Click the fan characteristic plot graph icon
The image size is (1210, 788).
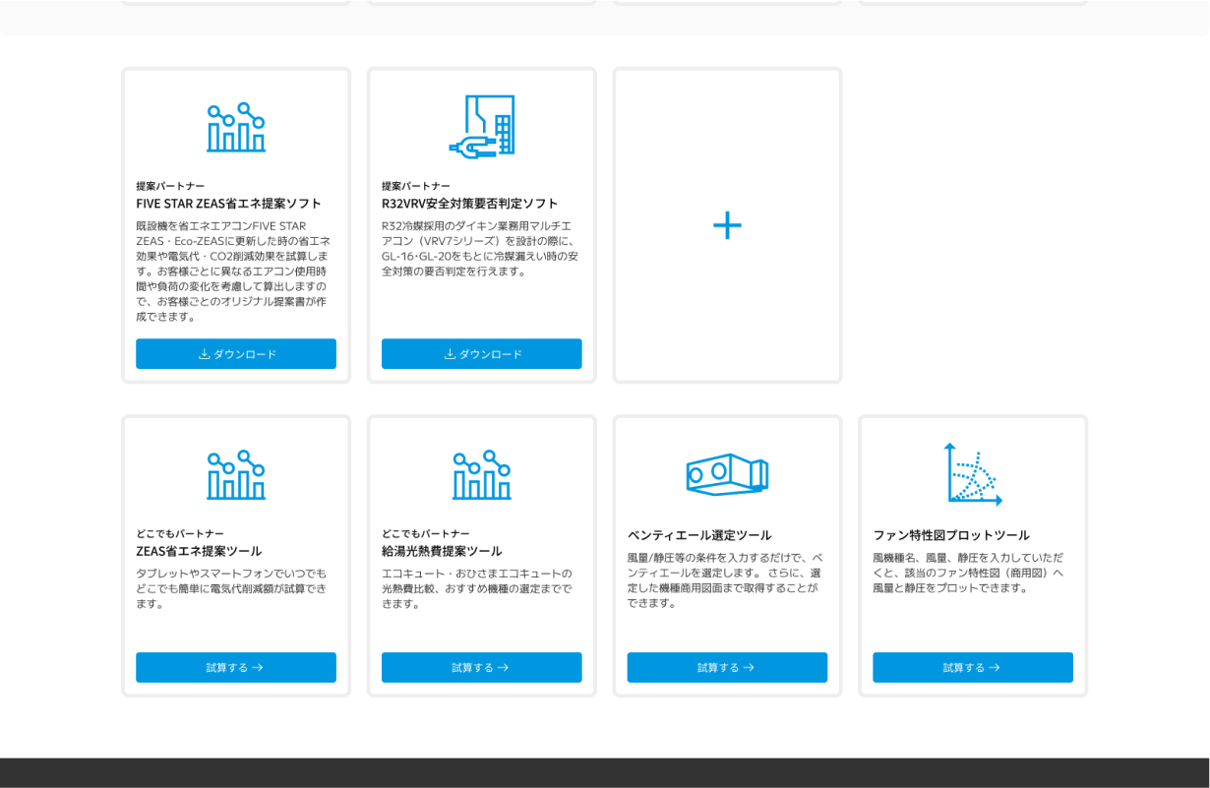click(x=973, y=474)
